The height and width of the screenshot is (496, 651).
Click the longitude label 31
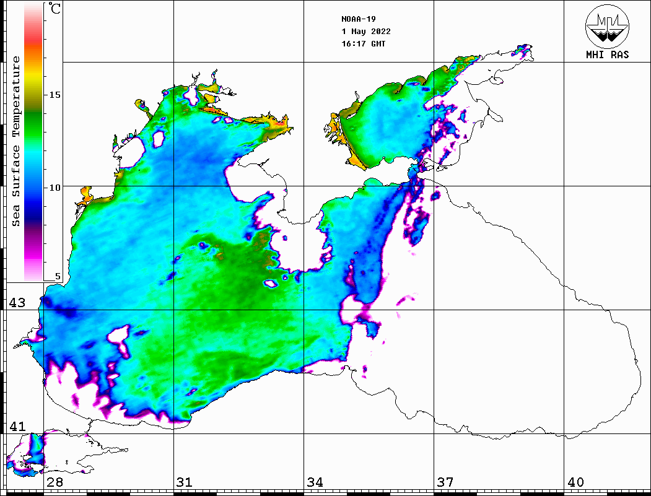(185, 482)
